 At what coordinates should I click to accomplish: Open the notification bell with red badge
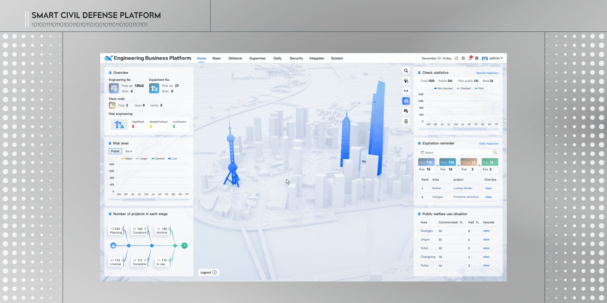[470, 58]
